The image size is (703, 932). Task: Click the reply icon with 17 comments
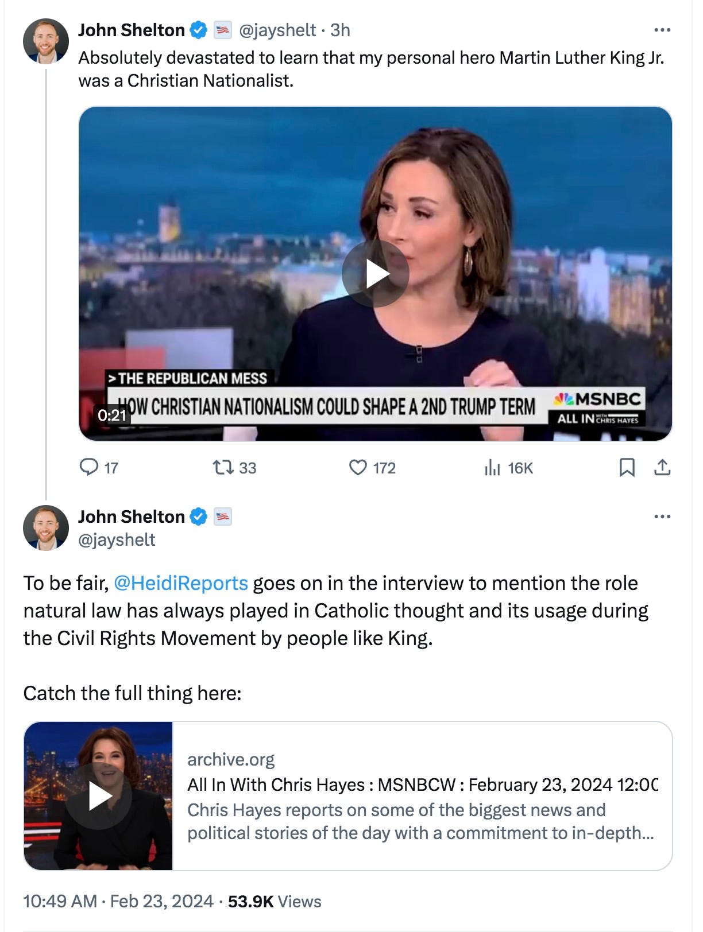pos(88,468)
